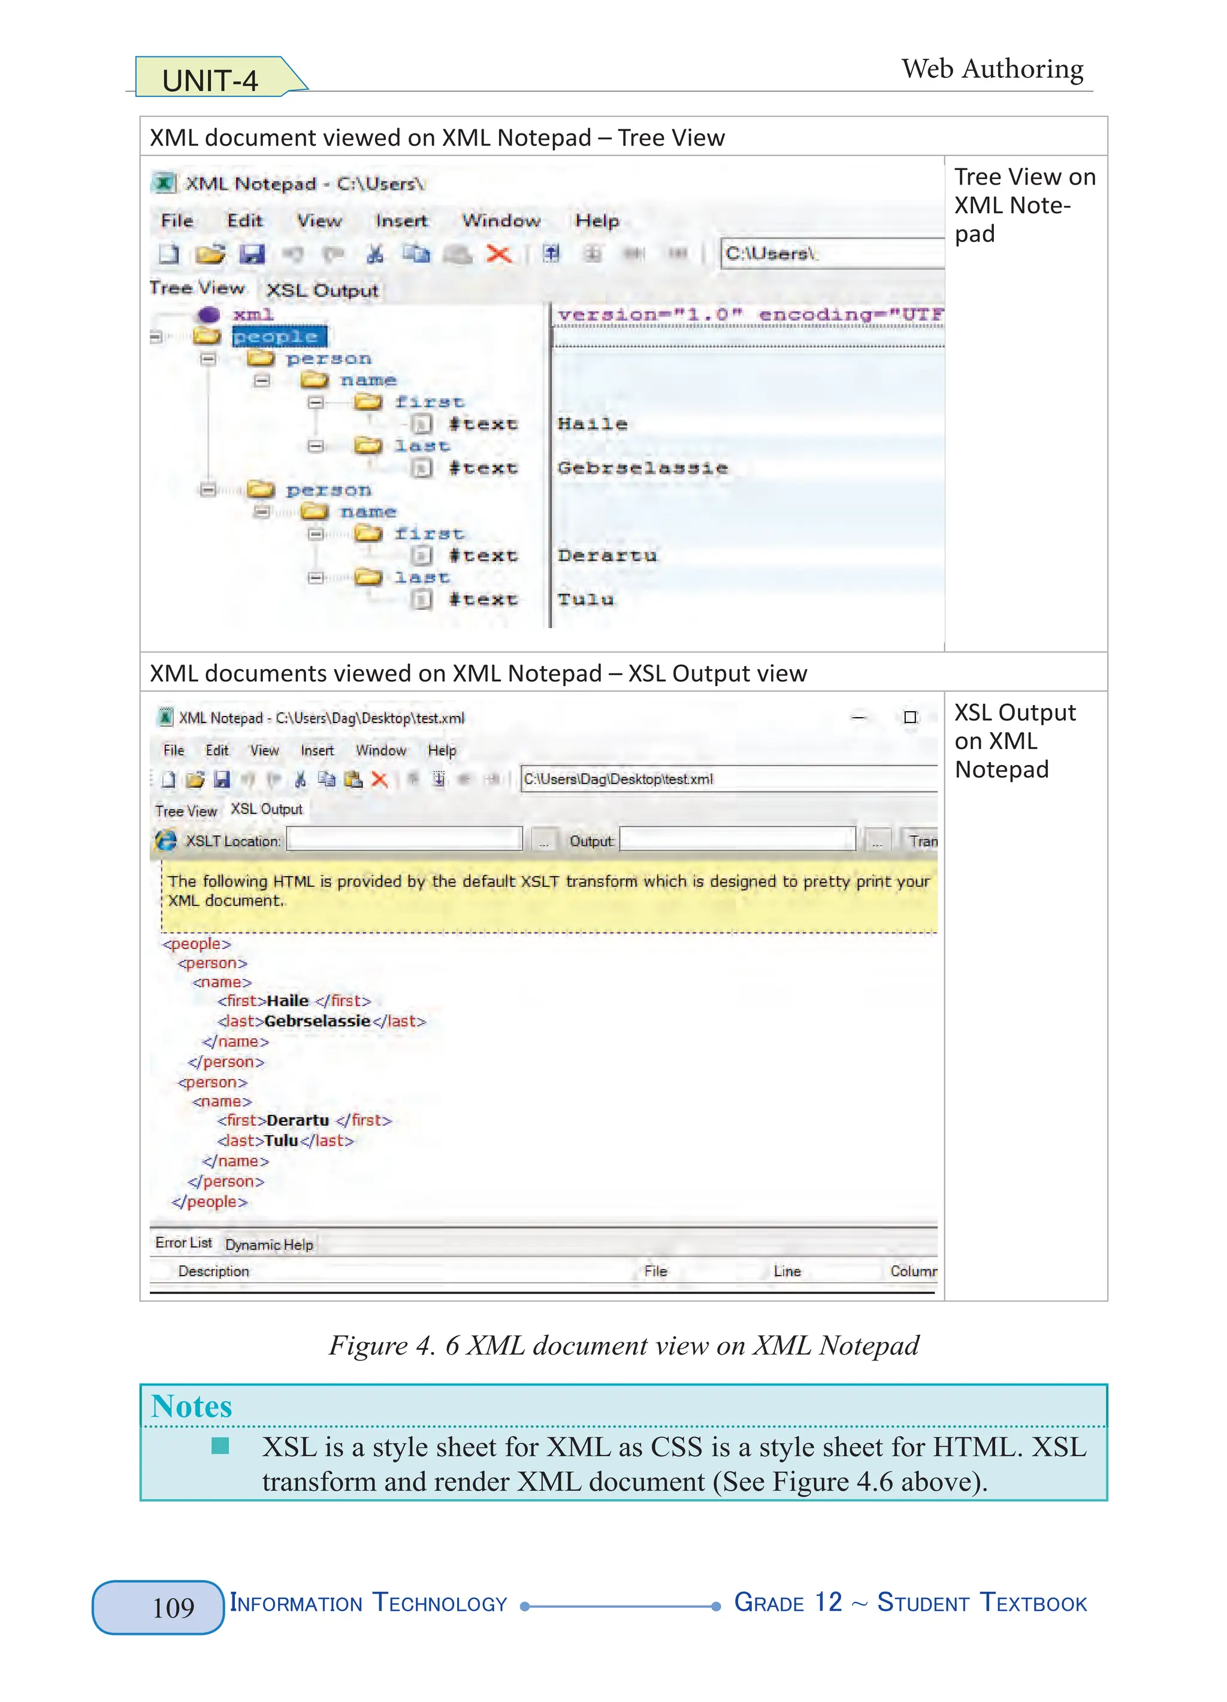Select the Dynamic Help tab

pos(268,1245)
